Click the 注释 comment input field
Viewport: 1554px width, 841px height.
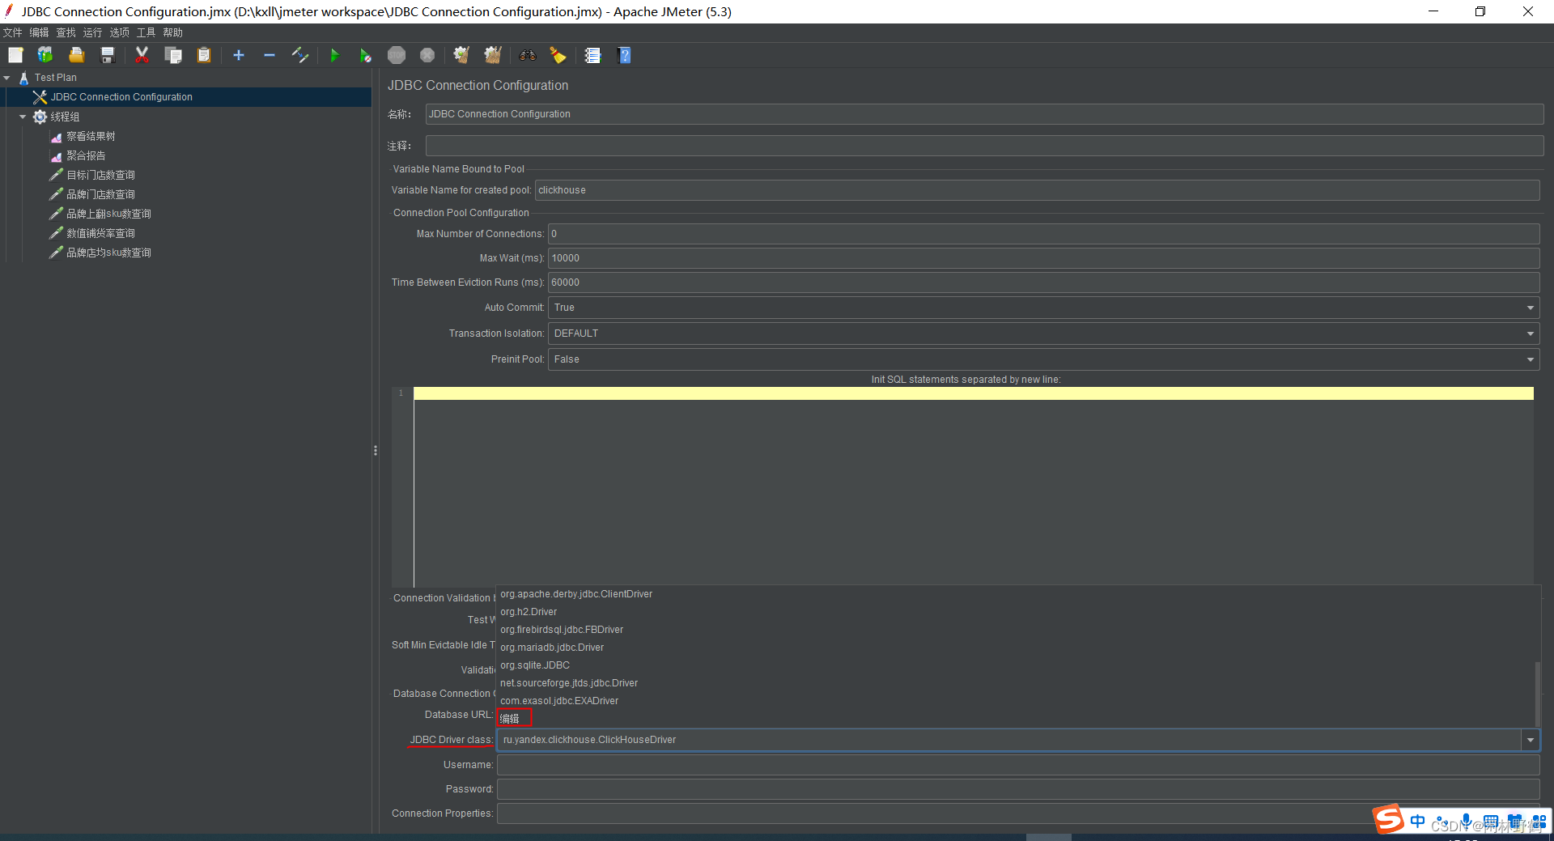[x=984, y=146]
